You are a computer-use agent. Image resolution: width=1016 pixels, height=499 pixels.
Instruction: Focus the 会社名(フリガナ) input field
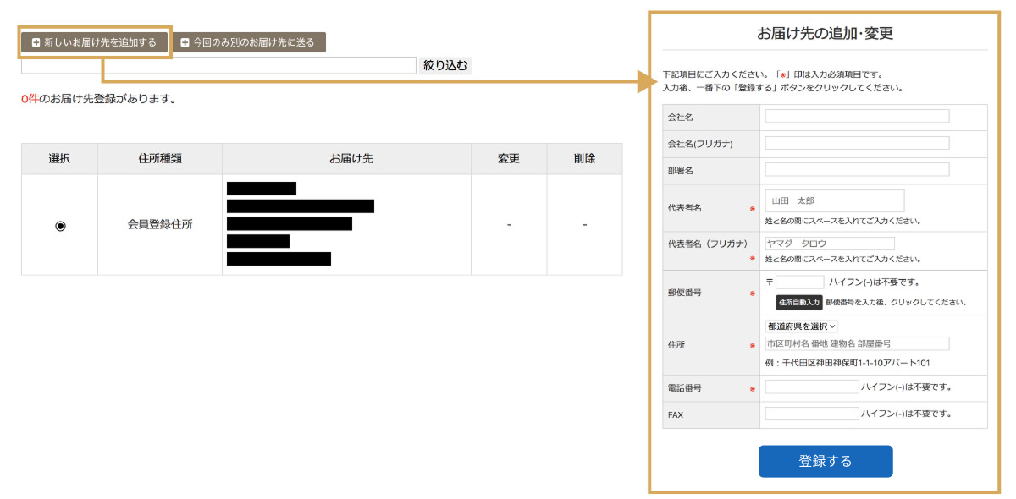click(857, 144)
